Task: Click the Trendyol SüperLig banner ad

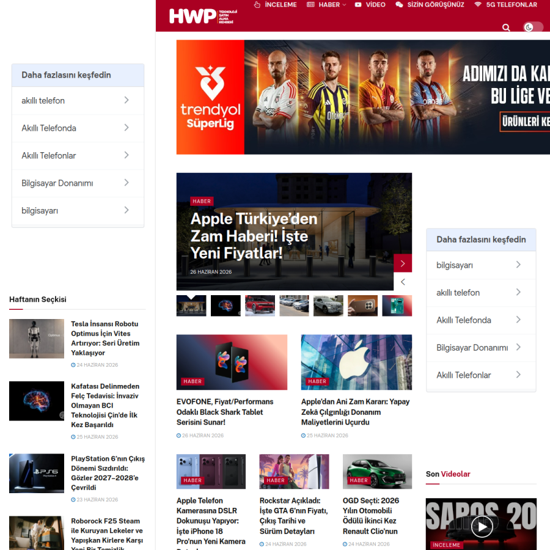Action: pos(363,97)
